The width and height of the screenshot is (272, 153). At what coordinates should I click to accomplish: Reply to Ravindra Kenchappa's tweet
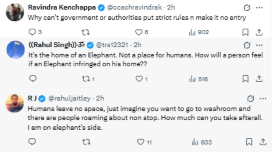tap(35, 32)
